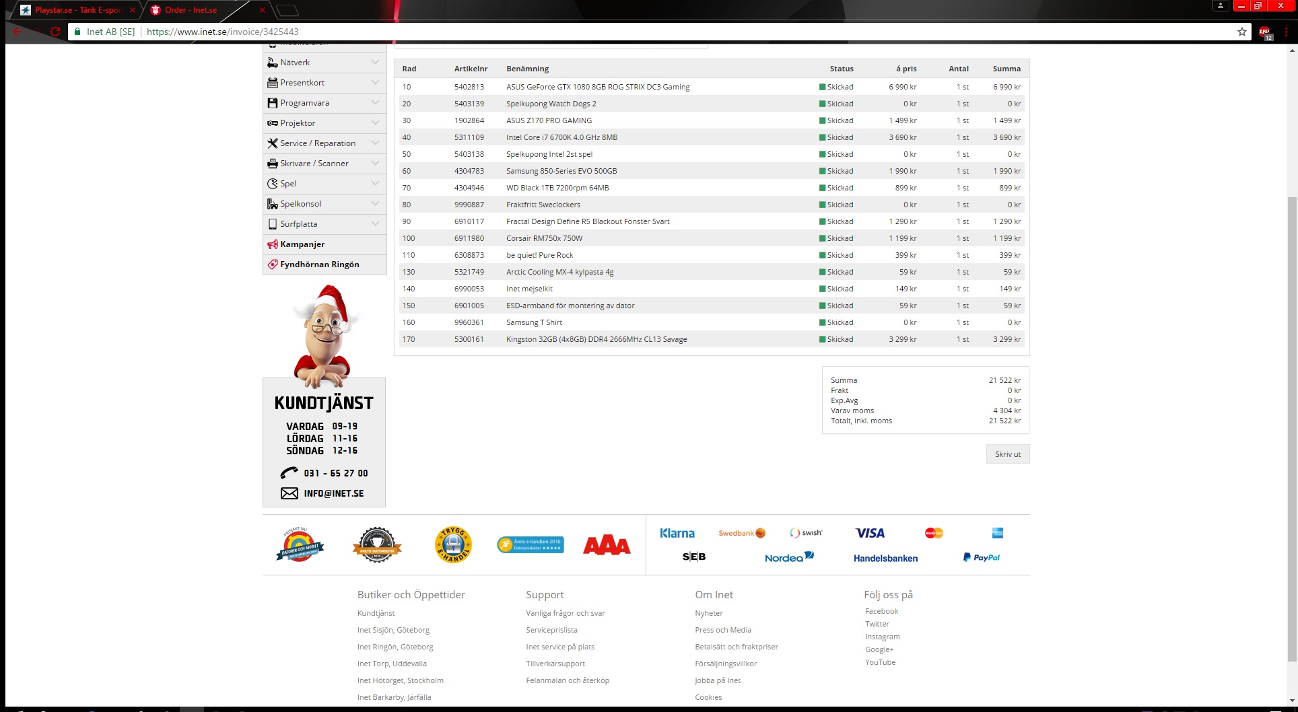Click the Trygg E-handel badge
The height and width of the screenshot is (712, 1298).
[453, 545]
